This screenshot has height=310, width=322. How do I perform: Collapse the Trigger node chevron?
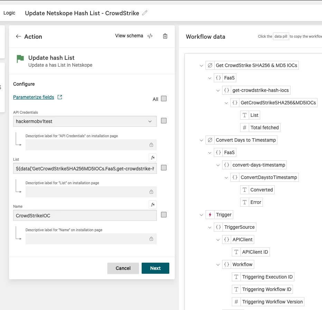(x=201, y=215)
